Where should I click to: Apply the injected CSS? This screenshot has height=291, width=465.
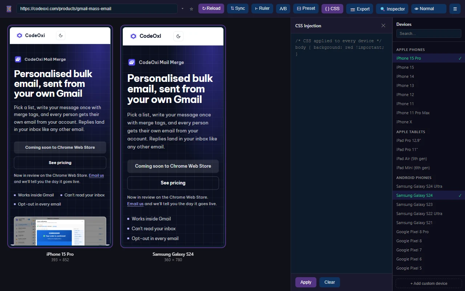[306, 282]
